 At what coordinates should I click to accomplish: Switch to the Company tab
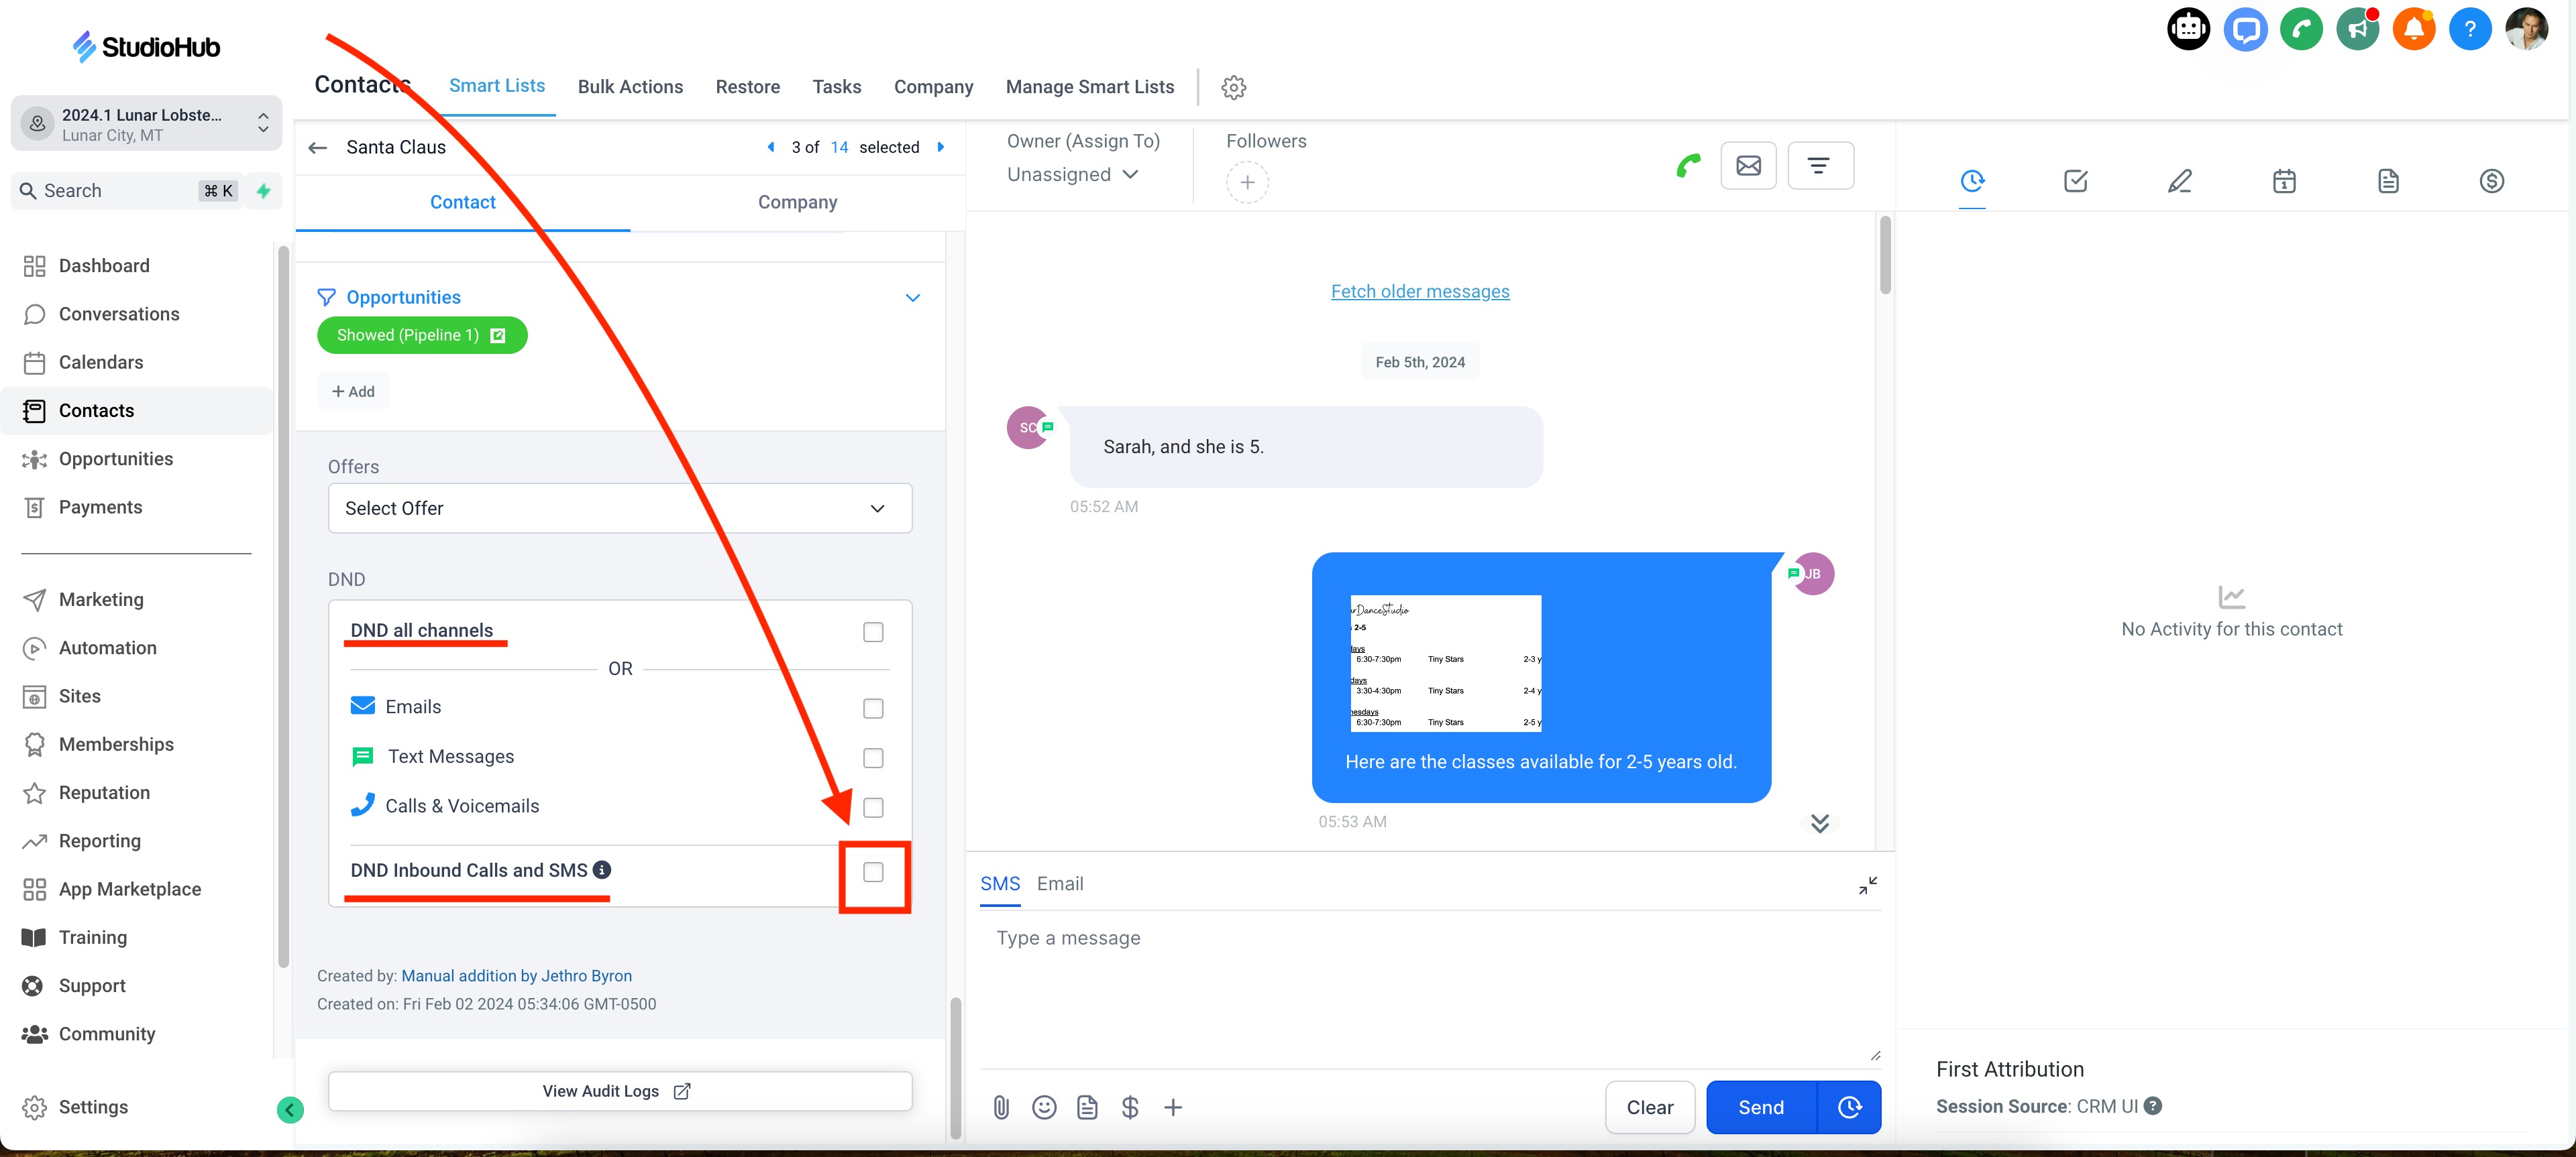pyautogui.click(x=797, y=202)
